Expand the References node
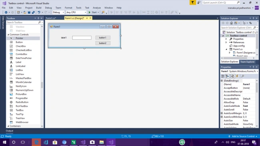Screen dimensions: 260x146 tap(226, 42)
